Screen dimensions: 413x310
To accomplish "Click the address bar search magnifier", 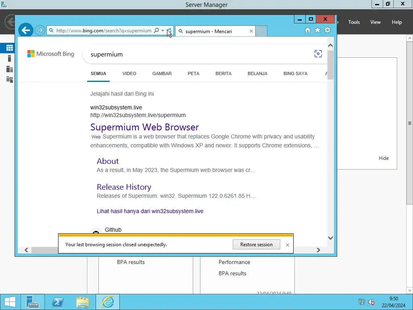I will [156, 31].
